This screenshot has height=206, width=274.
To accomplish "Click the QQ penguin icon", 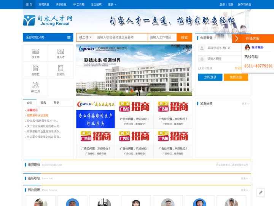I will tap(247, 47).
